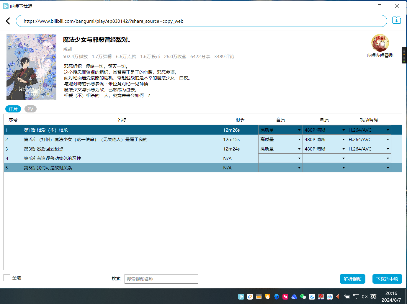
Task: Click the 搜索视频名称 search field
Action: click(x=161, y=279)
